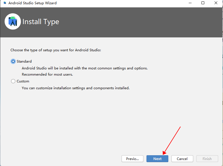
Task: Click text "Recommended for most users."
Action: 47,75
